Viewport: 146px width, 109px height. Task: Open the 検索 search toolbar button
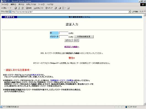[x=29, y=8]
